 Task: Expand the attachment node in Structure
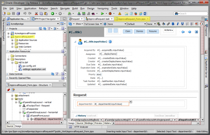pyautogui.click(x=12, y=96)
